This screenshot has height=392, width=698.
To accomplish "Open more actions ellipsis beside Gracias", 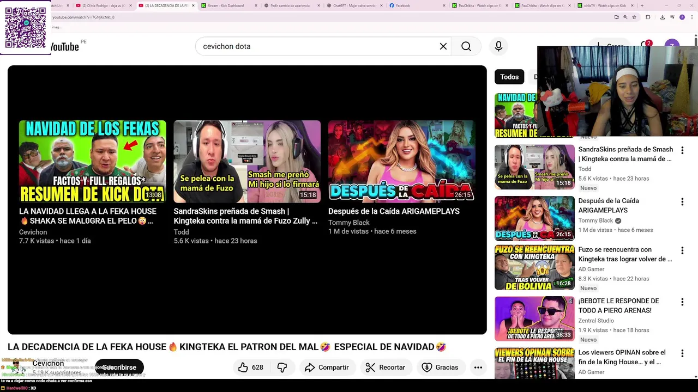I will (478, 367).
